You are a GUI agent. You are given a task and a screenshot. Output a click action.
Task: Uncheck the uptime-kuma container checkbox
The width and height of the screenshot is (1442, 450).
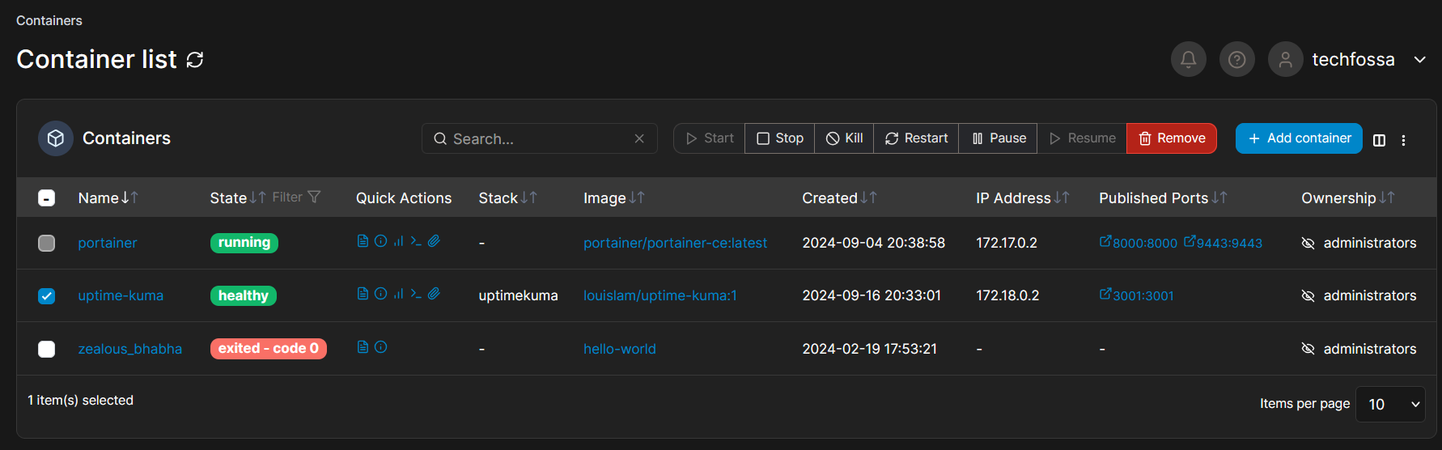tap(47, 295)
